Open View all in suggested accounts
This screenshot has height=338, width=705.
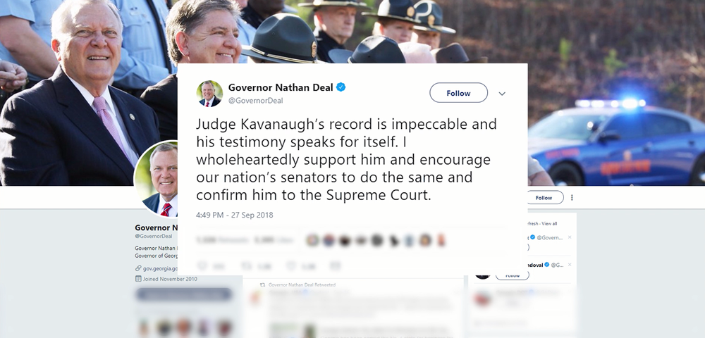[549, 223]
